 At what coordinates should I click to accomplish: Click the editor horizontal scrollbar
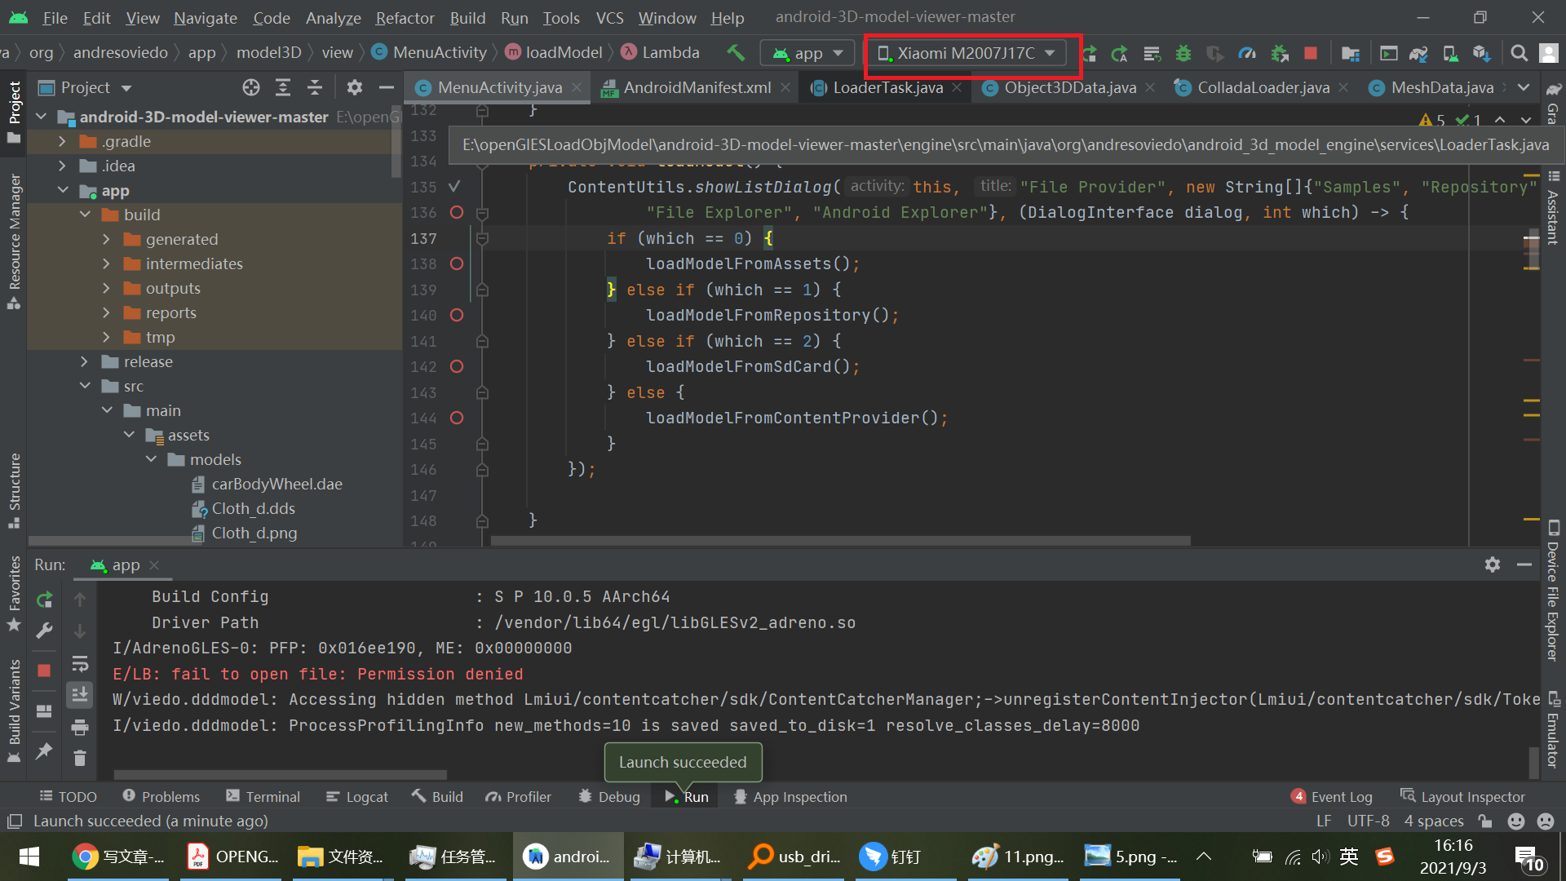840,541
